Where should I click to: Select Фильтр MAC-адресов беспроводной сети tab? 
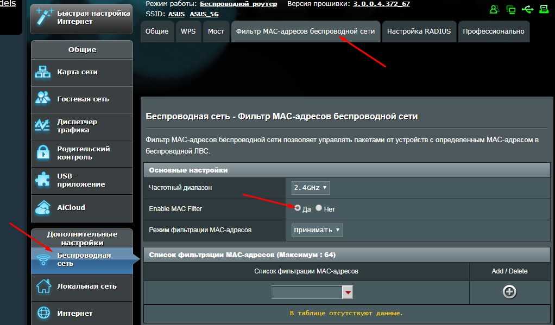tap(305, 31)
